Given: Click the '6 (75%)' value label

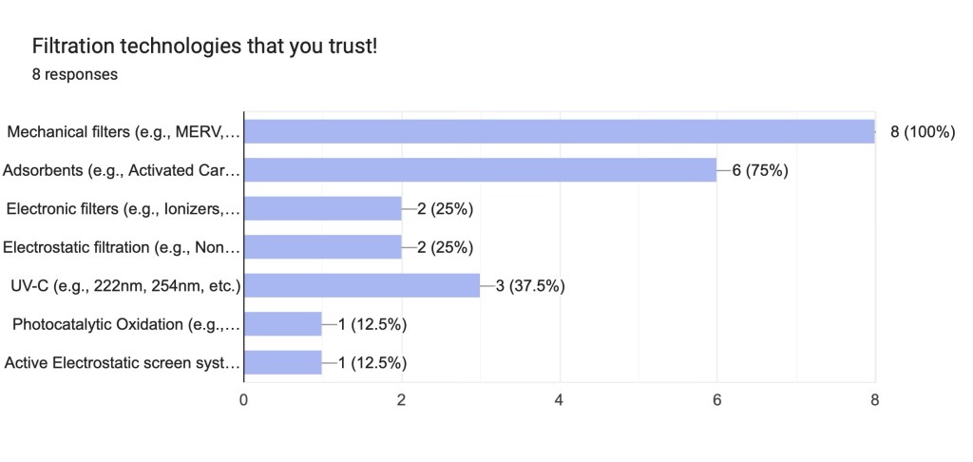Looking at the screenshot, I should pos(760,170).
